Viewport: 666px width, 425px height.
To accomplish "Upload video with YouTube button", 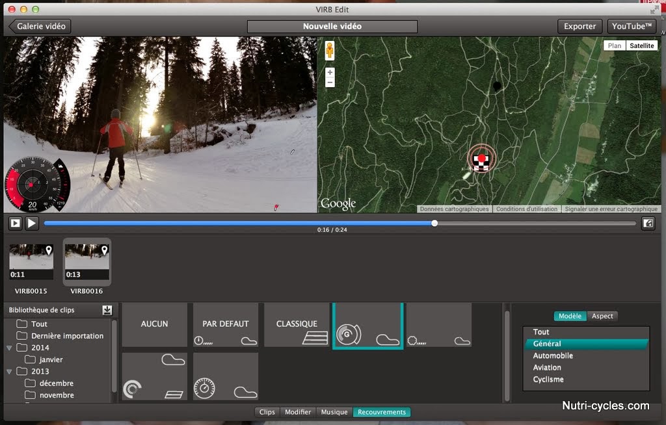I will 632,27.
